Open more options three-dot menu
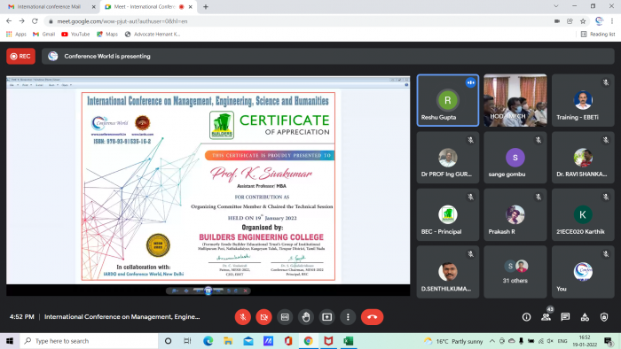Viewport: 621px width, 349px height. click(348, 317)
